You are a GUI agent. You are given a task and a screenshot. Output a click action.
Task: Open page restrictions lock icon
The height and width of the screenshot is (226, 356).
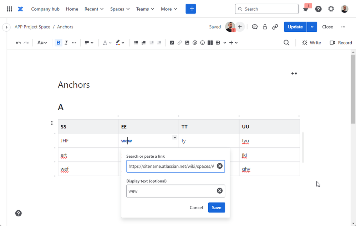[265, 27]
